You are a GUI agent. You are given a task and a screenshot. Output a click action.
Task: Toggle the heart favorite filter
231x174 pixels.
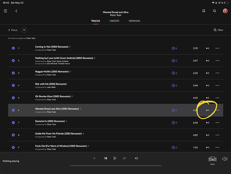tap(24, 30)
